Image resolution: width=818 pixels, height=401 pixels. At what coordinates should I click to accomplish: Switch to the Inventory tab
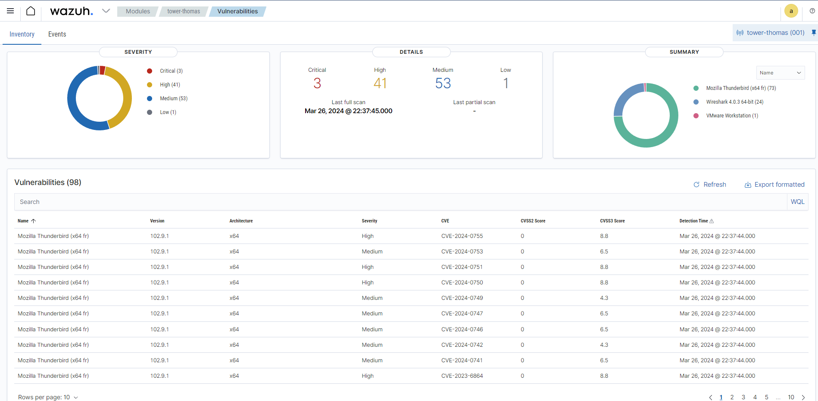pyautogui.click(x=22, y=34)
